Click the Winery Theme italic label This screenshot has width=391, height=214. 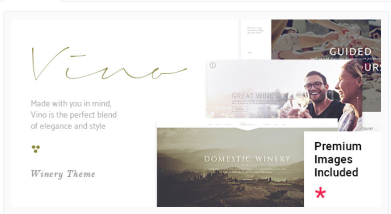[x=63, y=174]
